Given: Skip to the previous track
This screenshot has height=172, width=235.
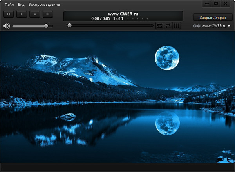Looking at the screenshot, I should [9, 14].
